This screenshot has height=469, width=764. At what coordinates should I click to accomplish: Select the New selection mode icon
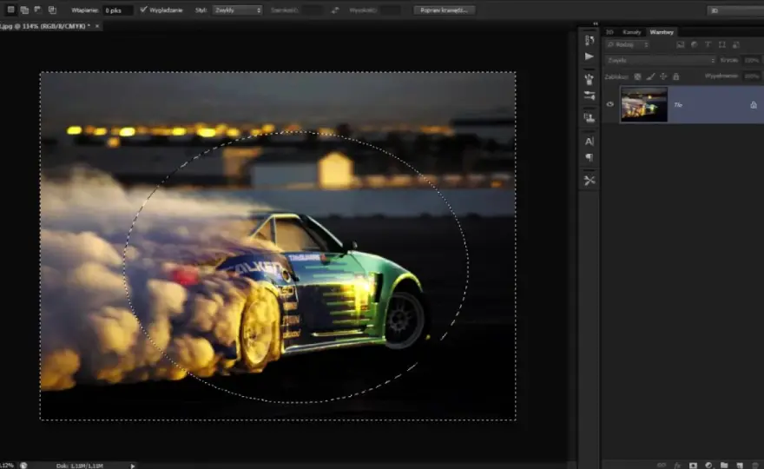(10, 10)
